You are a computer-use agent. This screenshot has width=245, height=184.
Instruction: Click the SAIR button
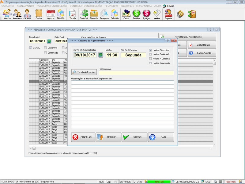161,137
